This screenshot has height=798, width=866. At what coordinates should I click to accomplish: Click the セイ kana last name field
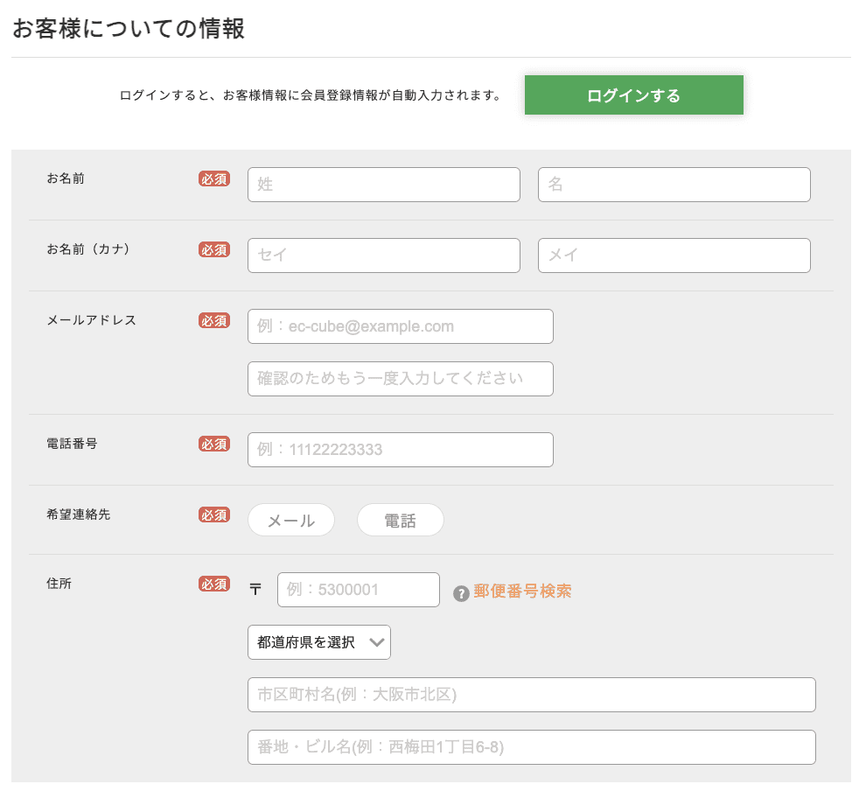383,255
